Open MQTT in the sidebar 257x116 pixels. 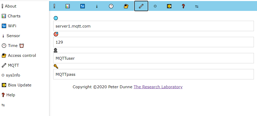tap(10, 65)
